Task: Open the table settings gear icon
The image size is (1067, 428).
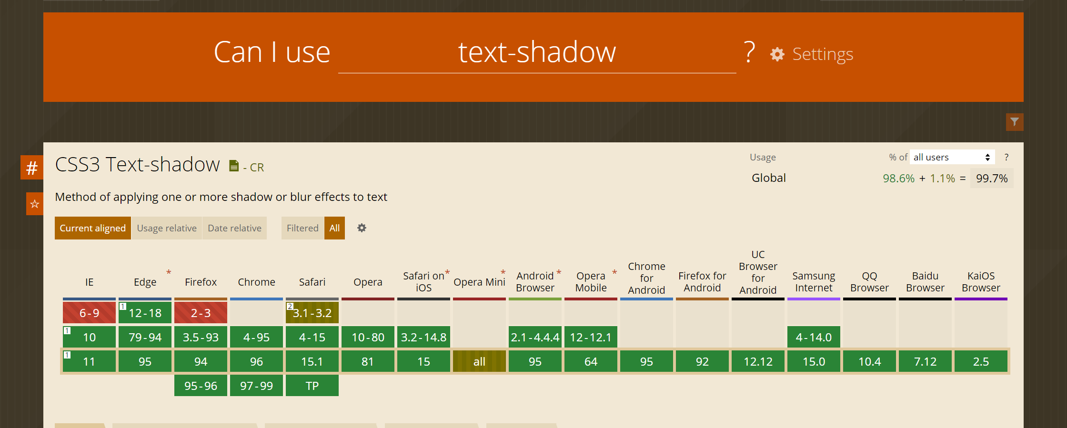Action: (x=362, y=228)
